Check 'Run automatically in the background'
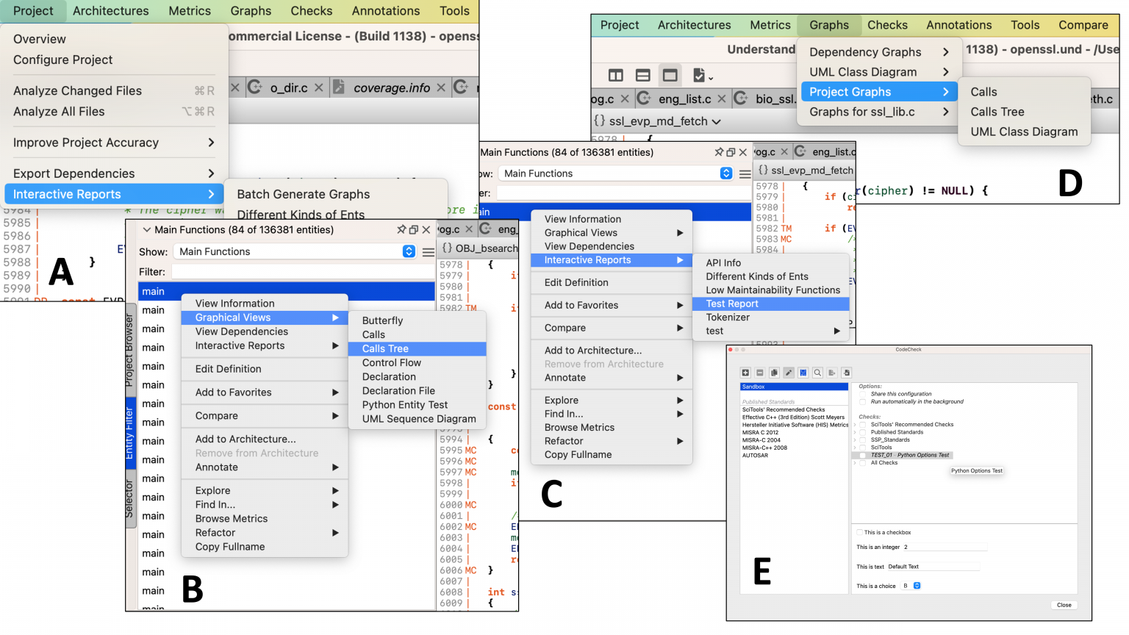Viewport: 1129px width, 635px height. coord(862,401)
